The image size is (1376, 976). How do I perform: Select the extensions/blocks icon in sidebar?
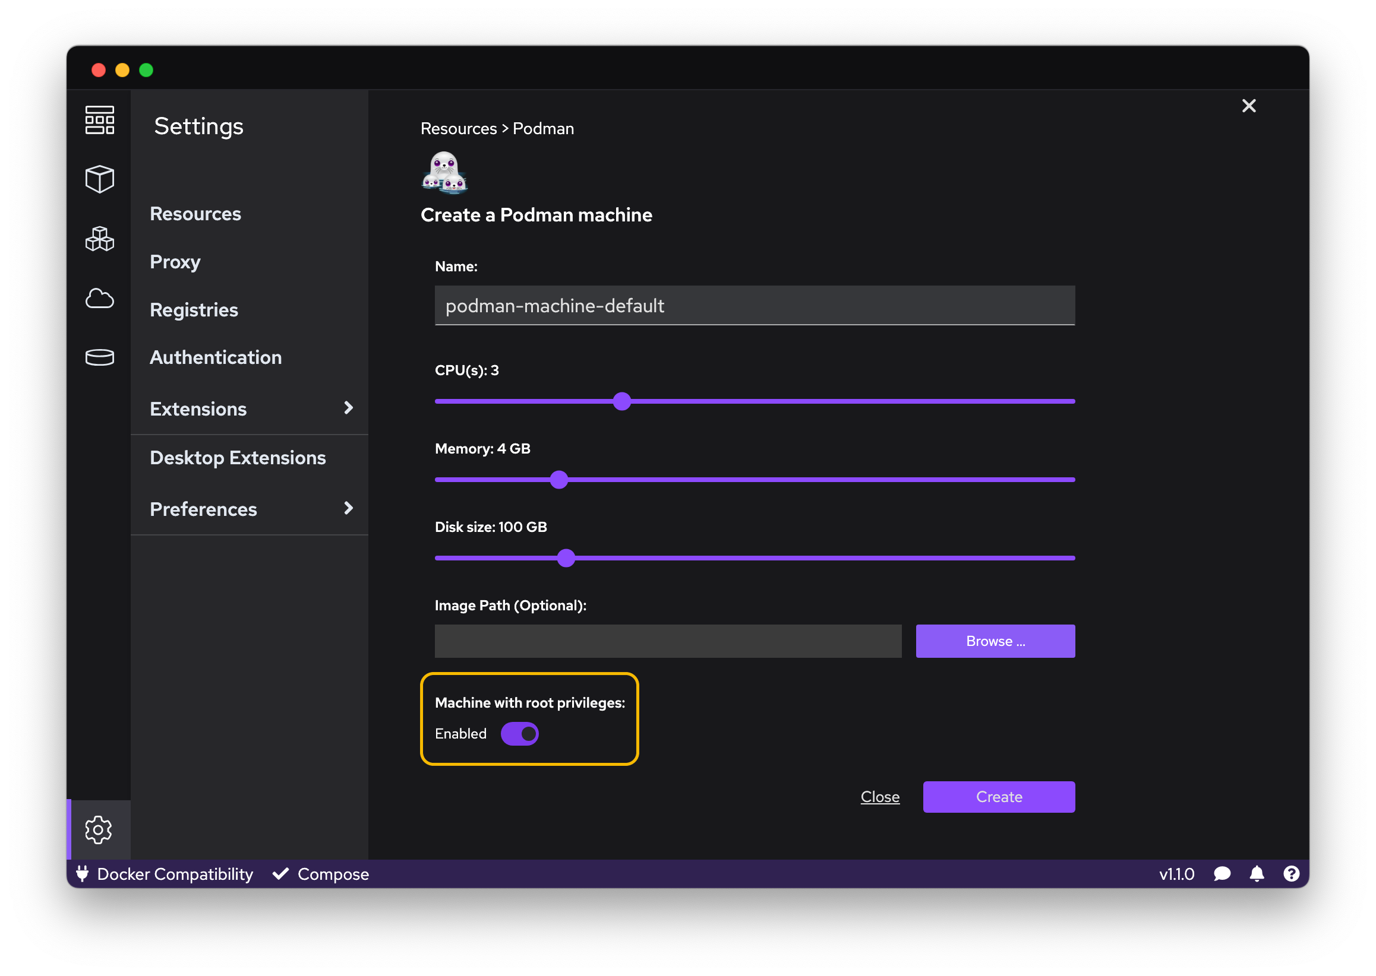tap(100, 237)
